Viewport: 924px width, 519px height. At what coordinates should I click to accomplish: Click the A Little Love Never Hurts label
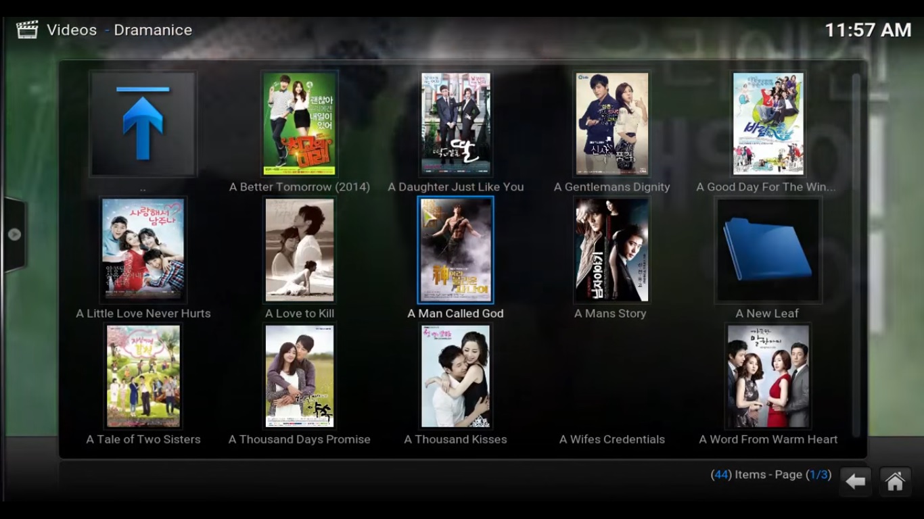[x=143, y=314]
